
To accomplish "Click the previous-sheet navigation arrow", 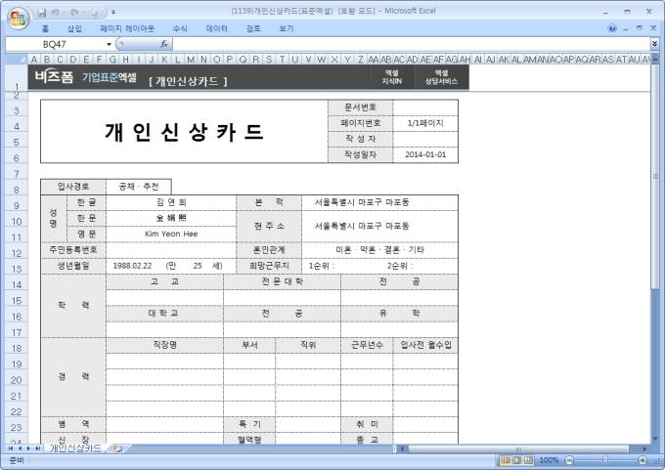I will 20,449.
